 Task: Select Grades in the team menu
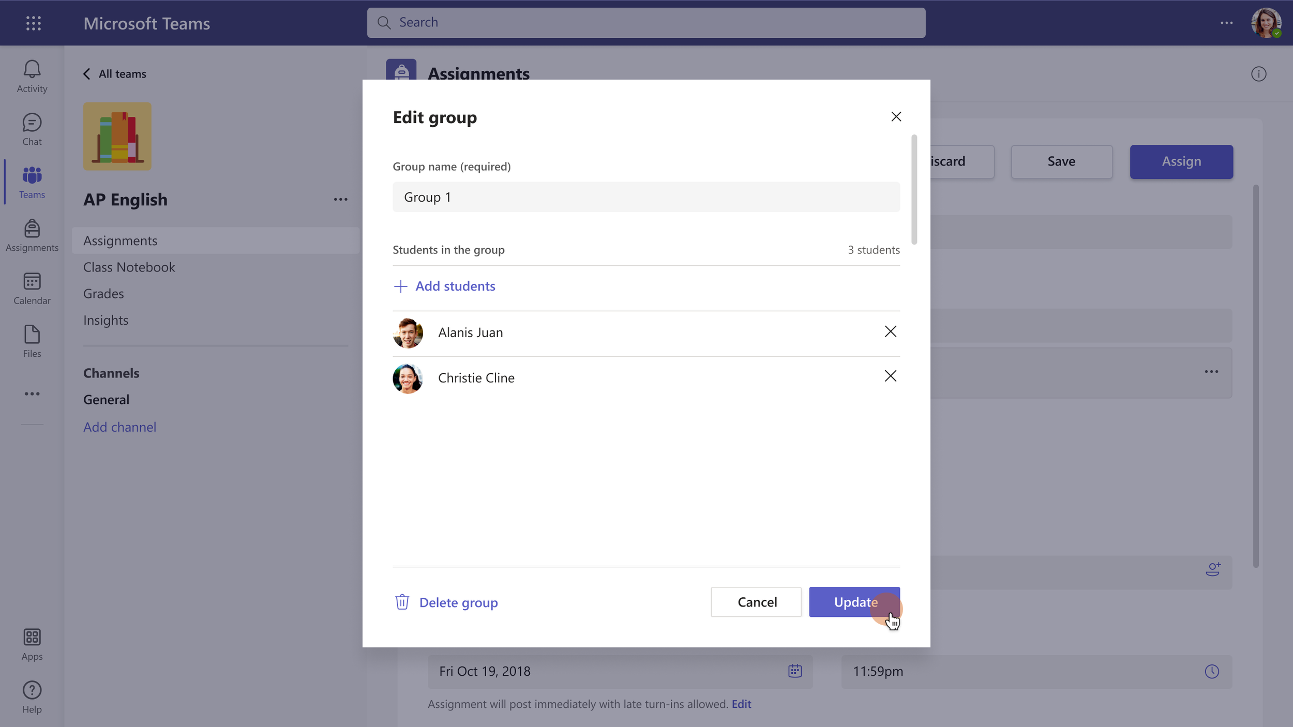pos(103,294)
